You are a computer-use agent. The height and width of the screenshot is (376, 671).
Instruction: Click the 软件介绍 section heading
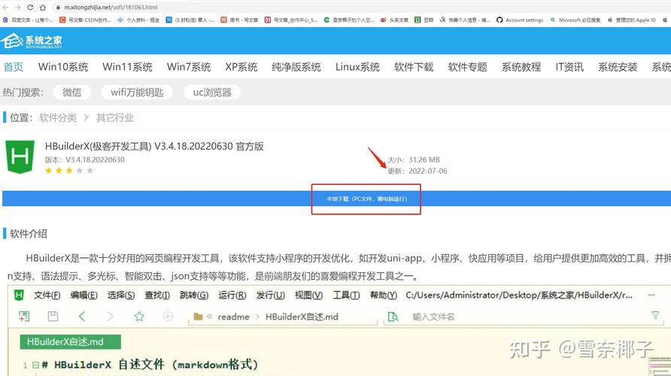pos(29,234)
